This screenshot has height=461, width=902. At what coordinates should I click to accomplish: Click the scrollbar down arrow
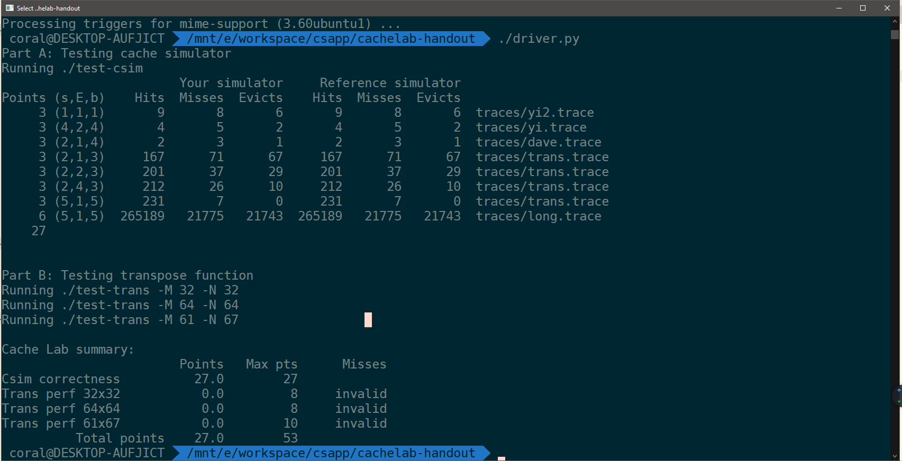(895, 456)
